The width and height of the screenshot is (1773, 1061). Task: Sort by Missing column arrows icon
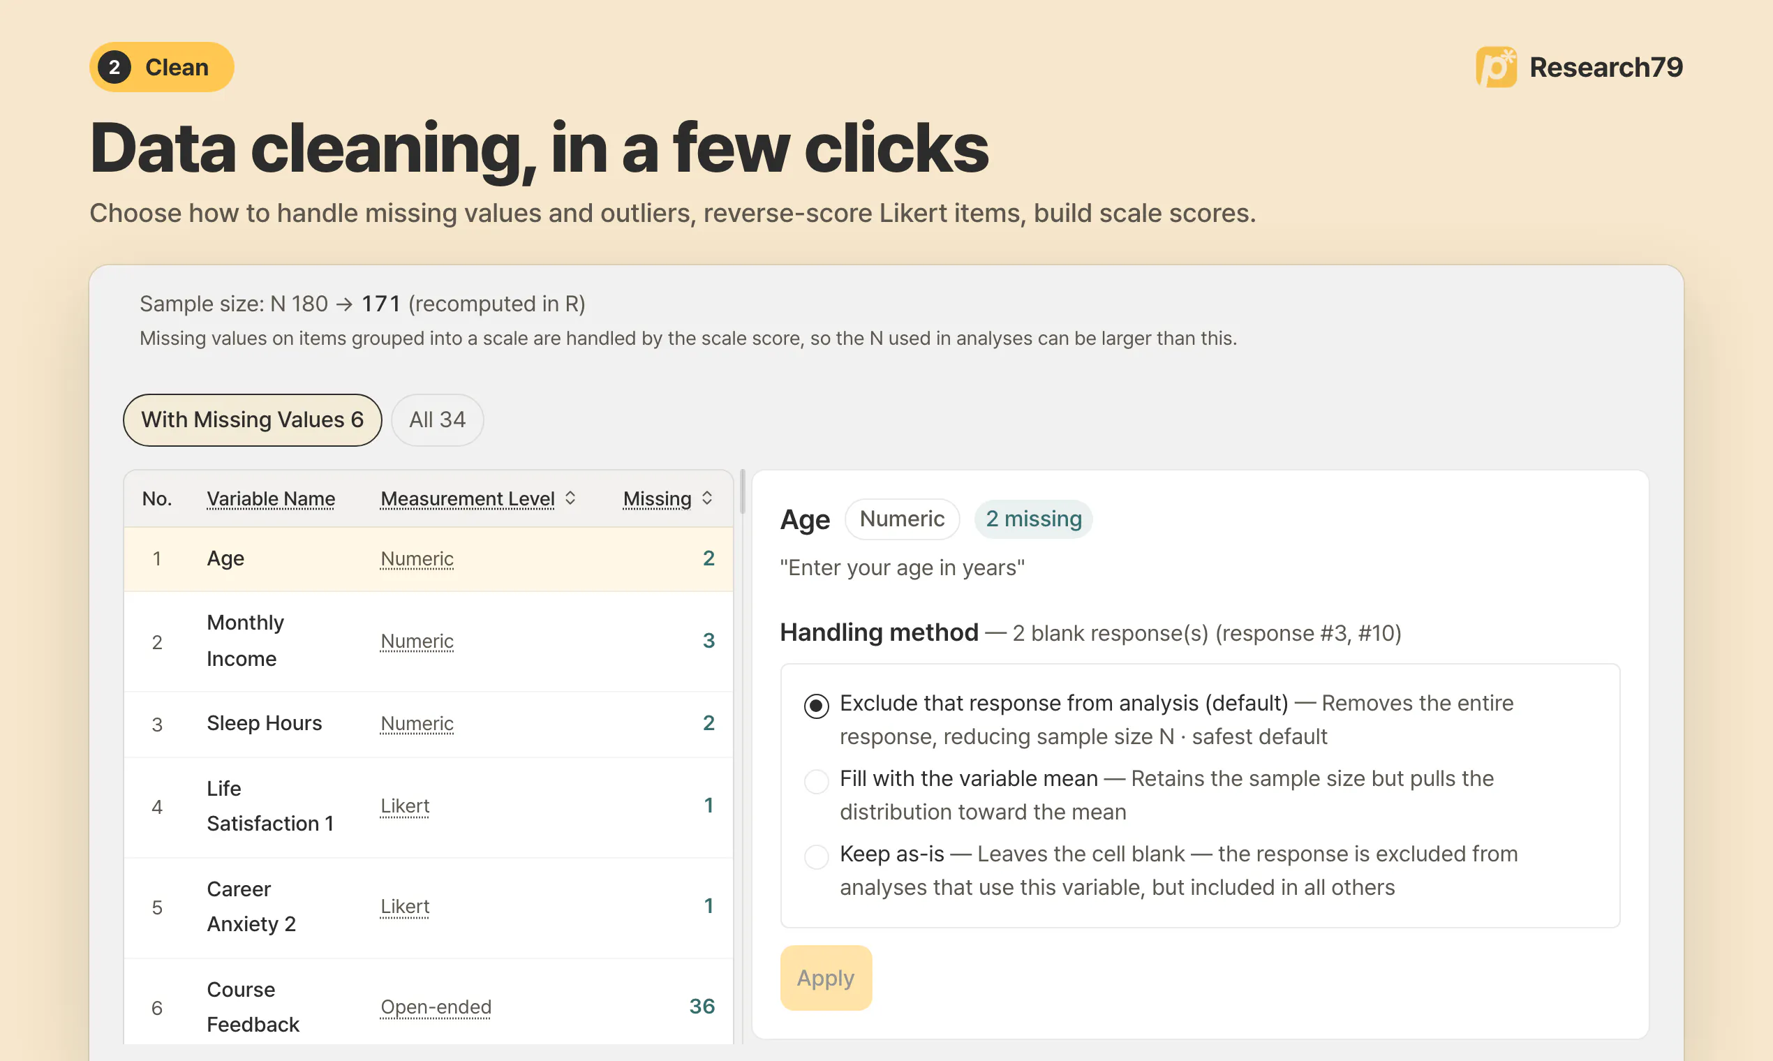pyautogui.click(x=706, y=498)
